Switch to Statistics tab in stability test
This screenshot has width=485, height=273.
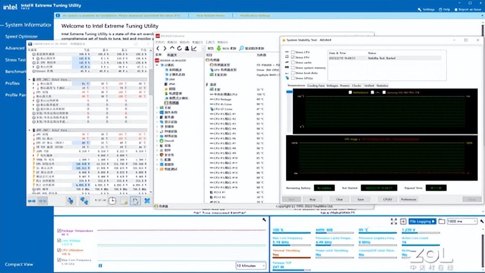pos(382,86)
